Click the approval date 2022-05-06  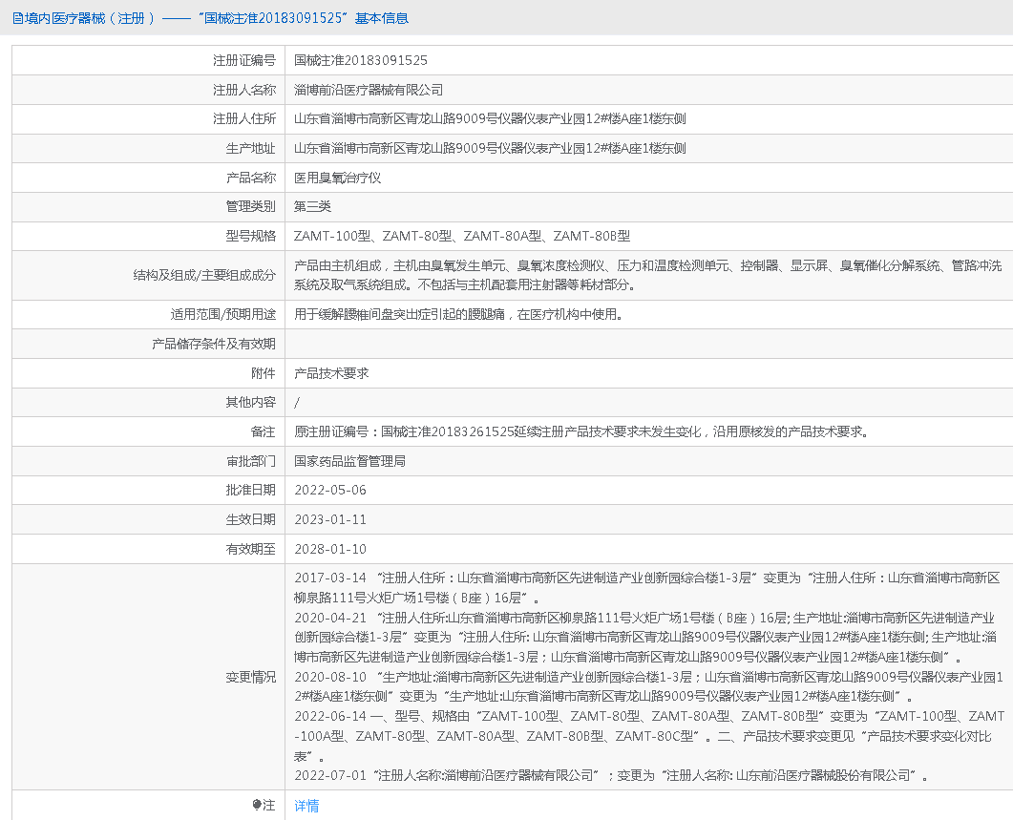[329, 490]
